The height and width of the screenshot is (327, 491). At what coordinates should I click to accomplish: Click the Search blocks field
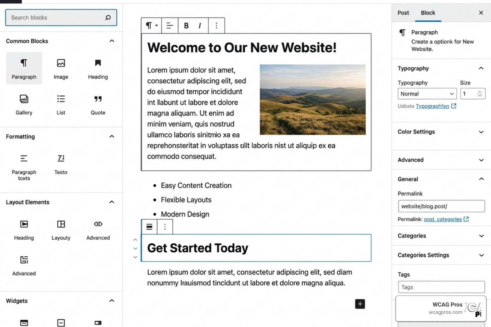[61, 18]
